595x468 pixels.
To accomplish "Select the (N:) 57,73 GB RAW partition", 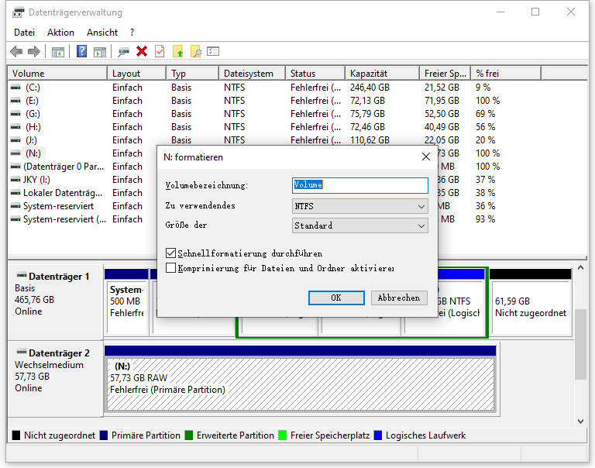I will (301, 384).
